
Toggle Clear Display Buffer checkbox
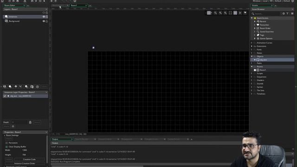(6, 147)
